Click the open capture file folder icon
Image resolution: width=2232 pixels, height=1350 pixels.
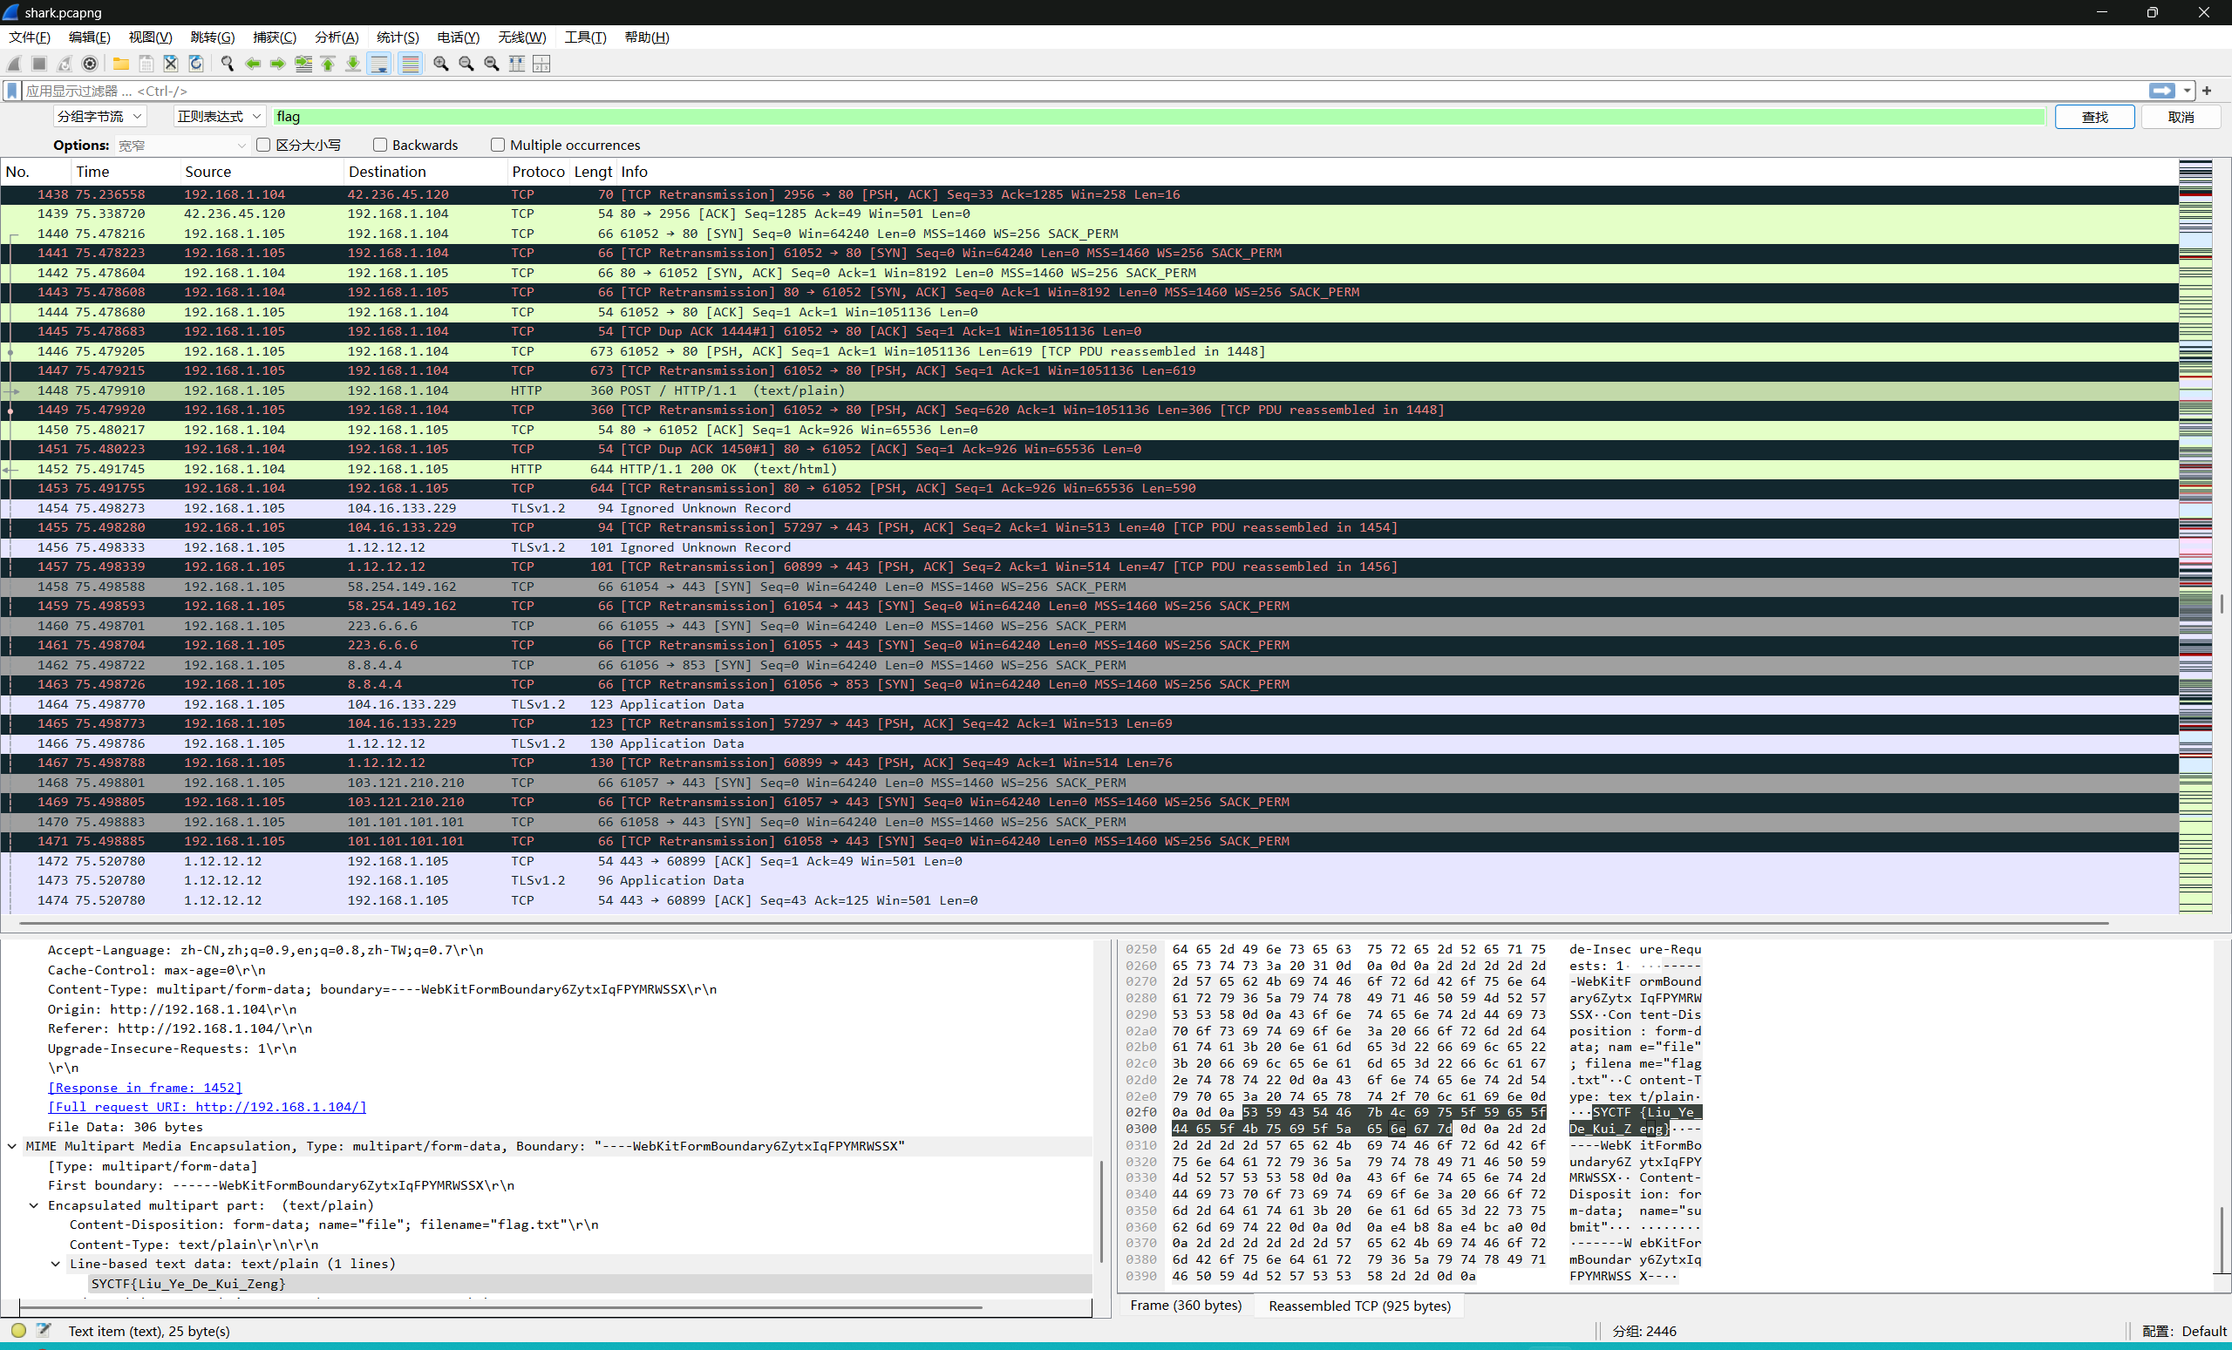click(x=120, y=64)
